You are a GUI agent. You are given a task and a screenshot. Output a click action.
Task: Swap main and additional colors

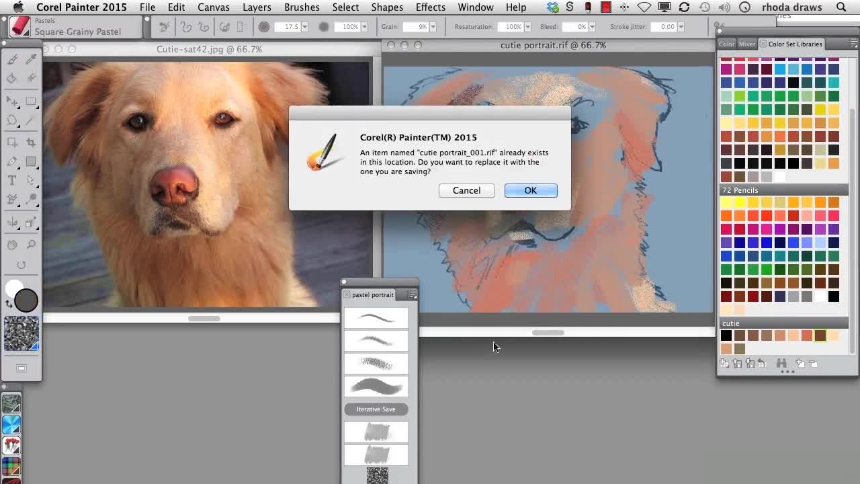pyautogui.click(x=9, y=305)
